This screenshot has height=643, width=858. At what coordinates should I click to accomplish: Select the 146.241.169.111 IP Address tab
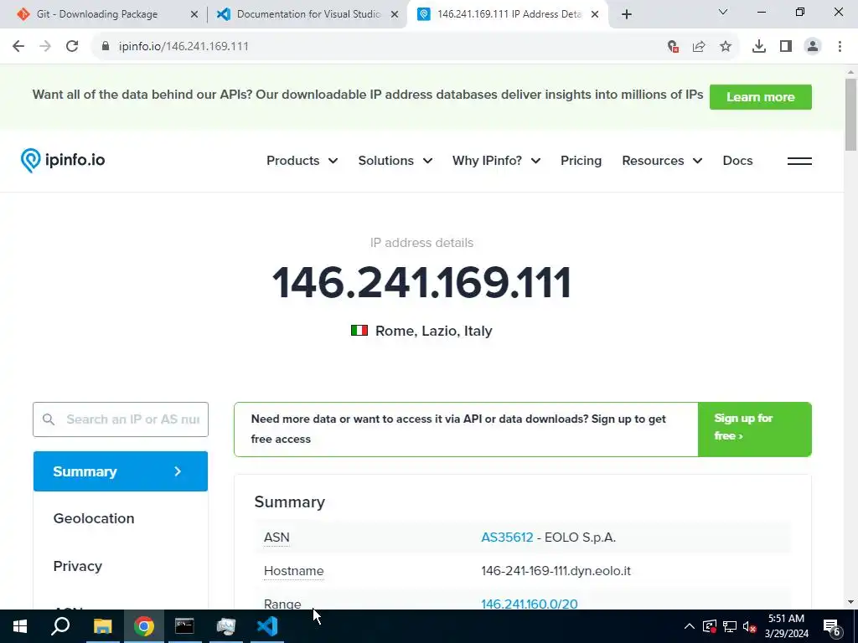[x=509, y=14]
